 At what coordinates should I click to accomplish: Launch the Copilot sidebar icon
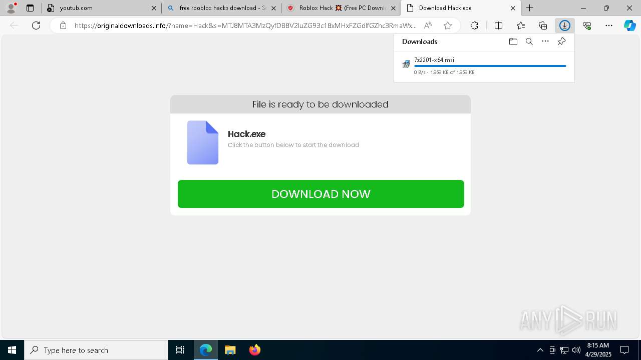pos(630,25)
